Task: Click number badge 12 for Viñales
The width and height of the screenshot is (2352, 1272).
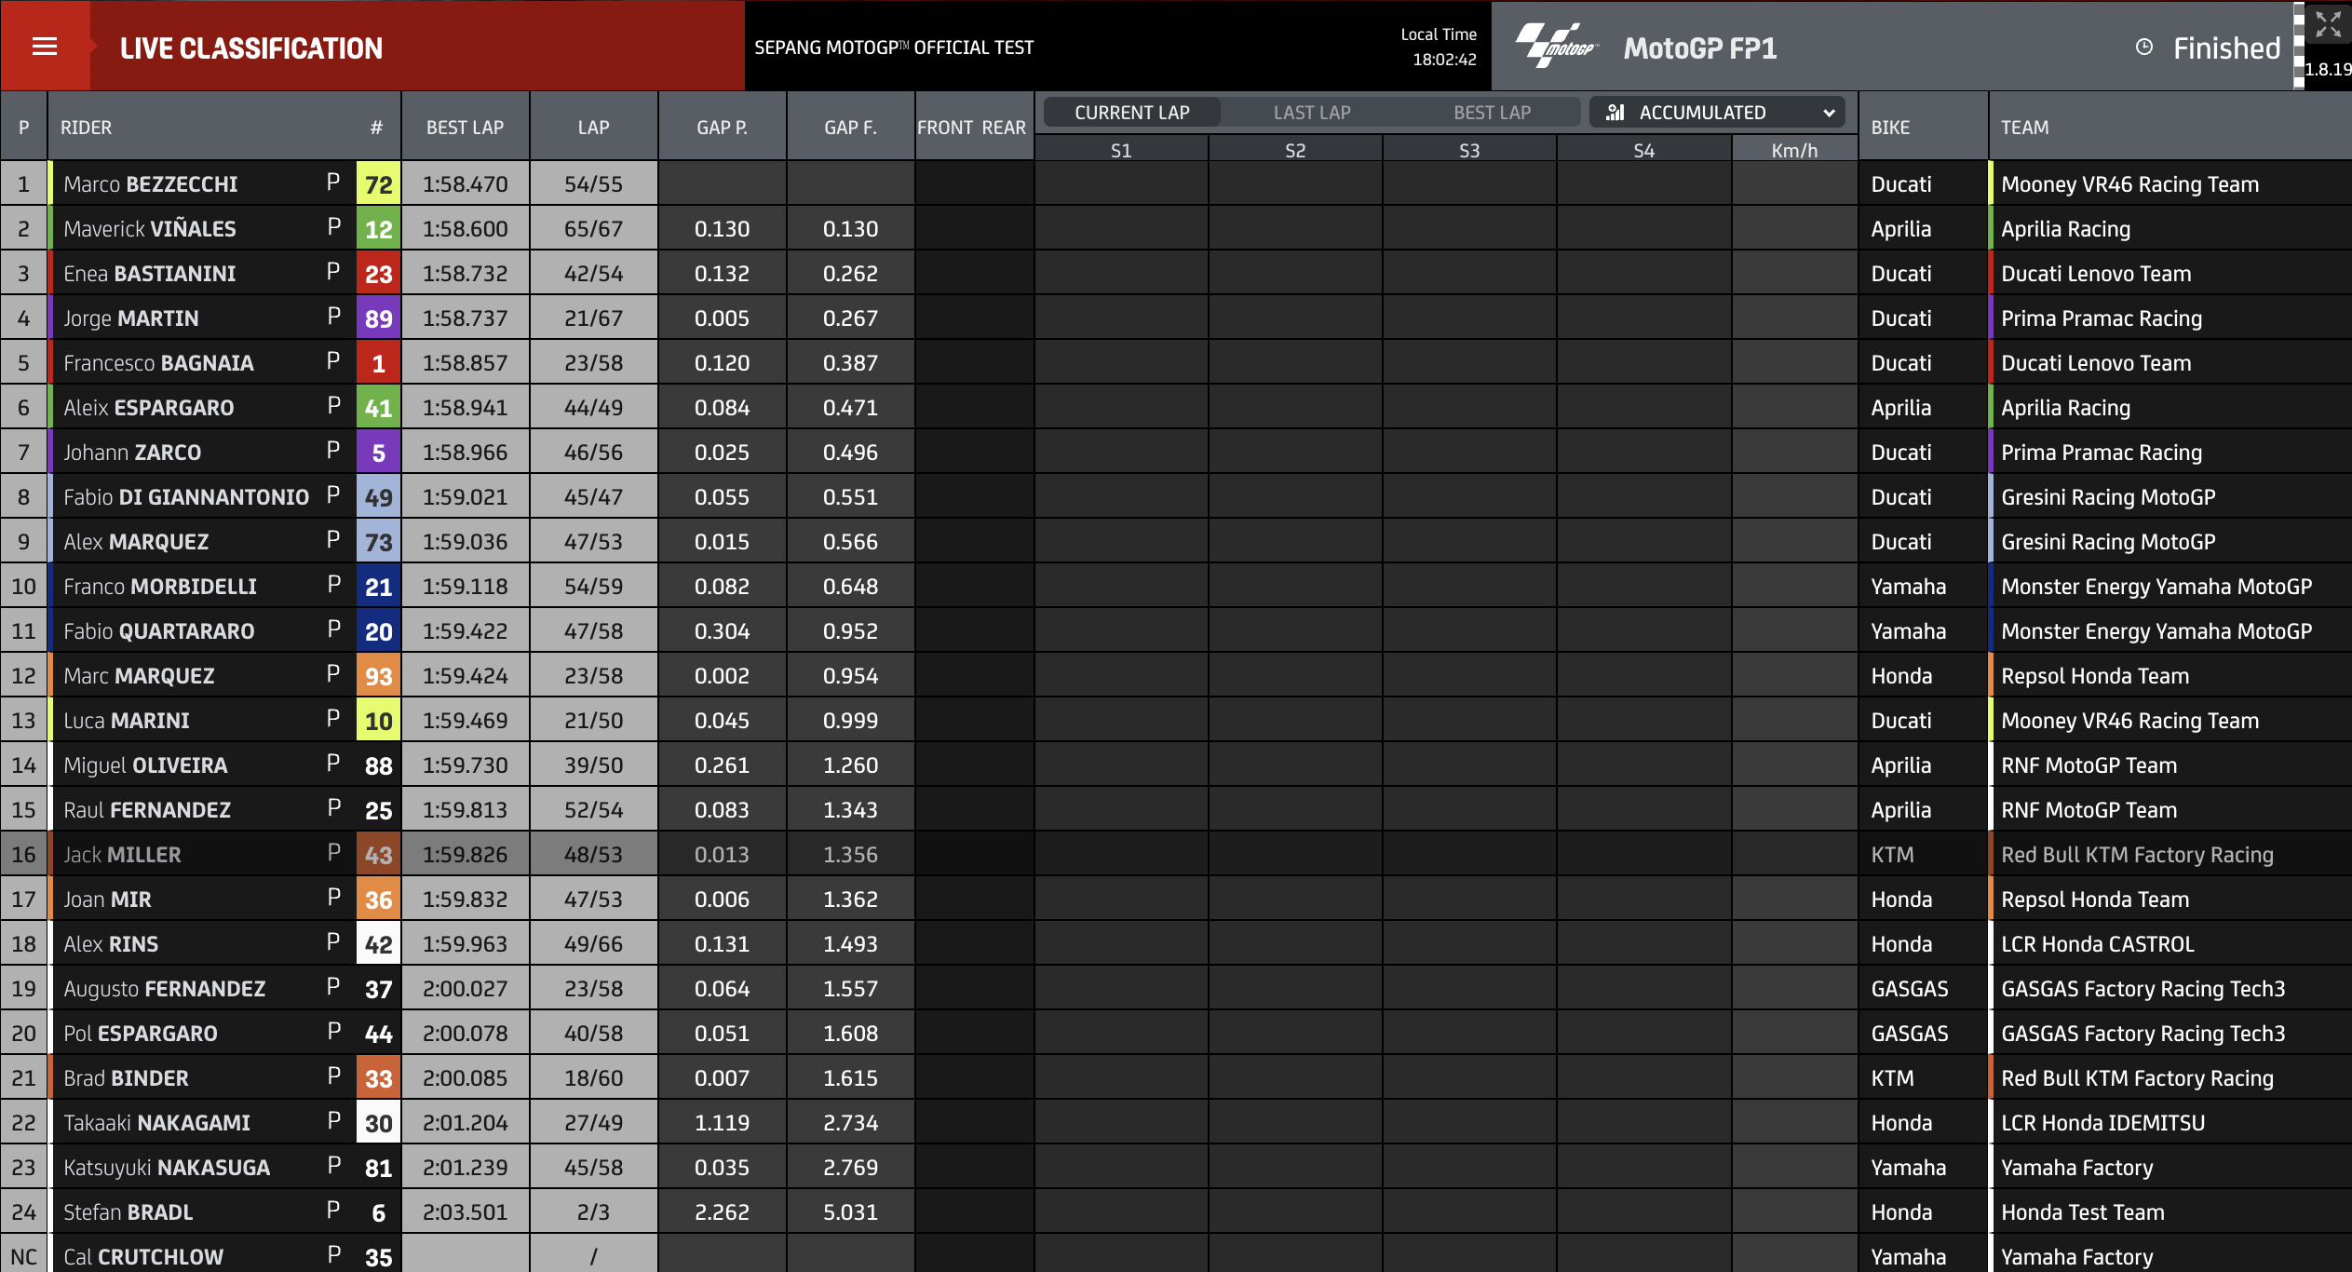Action: [378, 229]
